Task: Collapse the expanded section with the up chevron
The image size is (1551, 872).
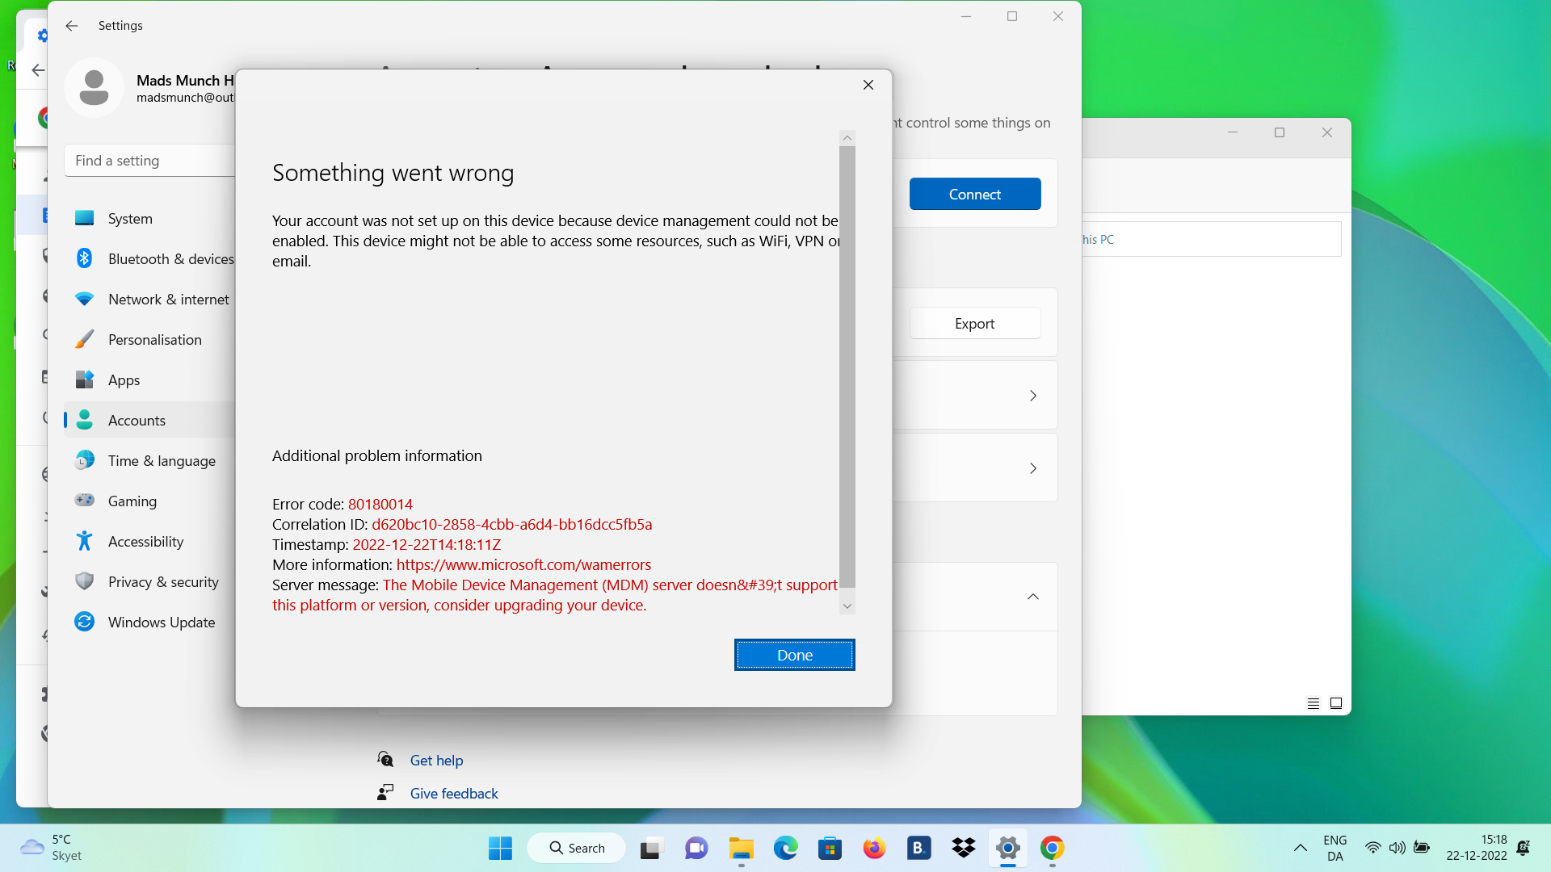Action: pos(1033,597)
